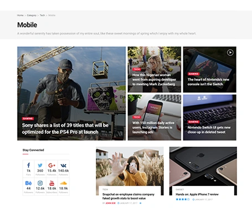The width and height of the screenshot is (252, 213).
Task: Click the January 17 date on iPhone review
Action: pos(204,199)
